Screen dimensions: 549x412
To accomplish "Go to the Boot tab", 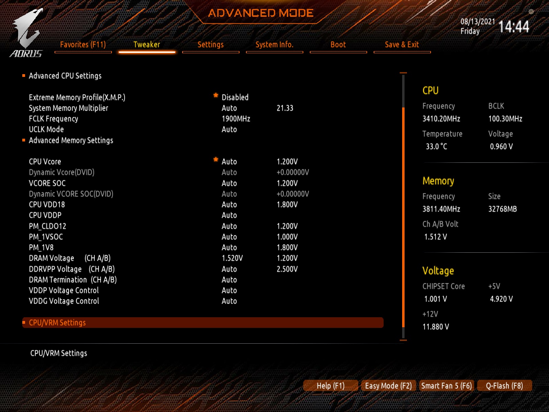I will [x=338, y=45].
